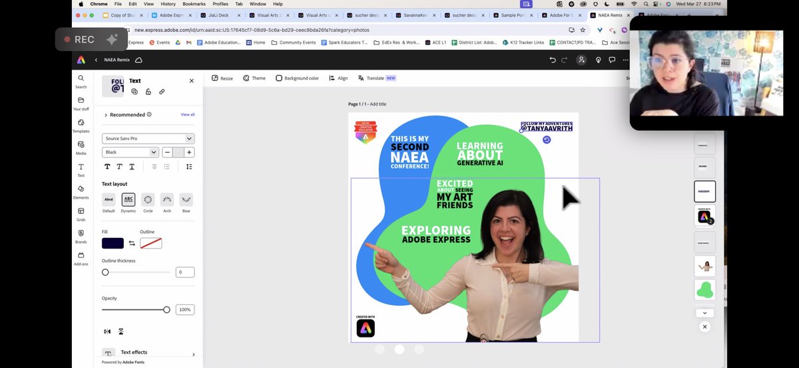This screenshot has width=799, height=368.
Task: Open Your stuff panel
Action: pyautogui.click(x=81, y=104)
